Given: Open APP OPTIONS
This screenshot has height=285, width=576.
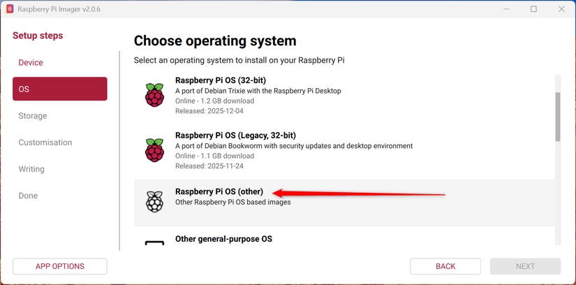Looking at the screenshot, I should point(60,266).
